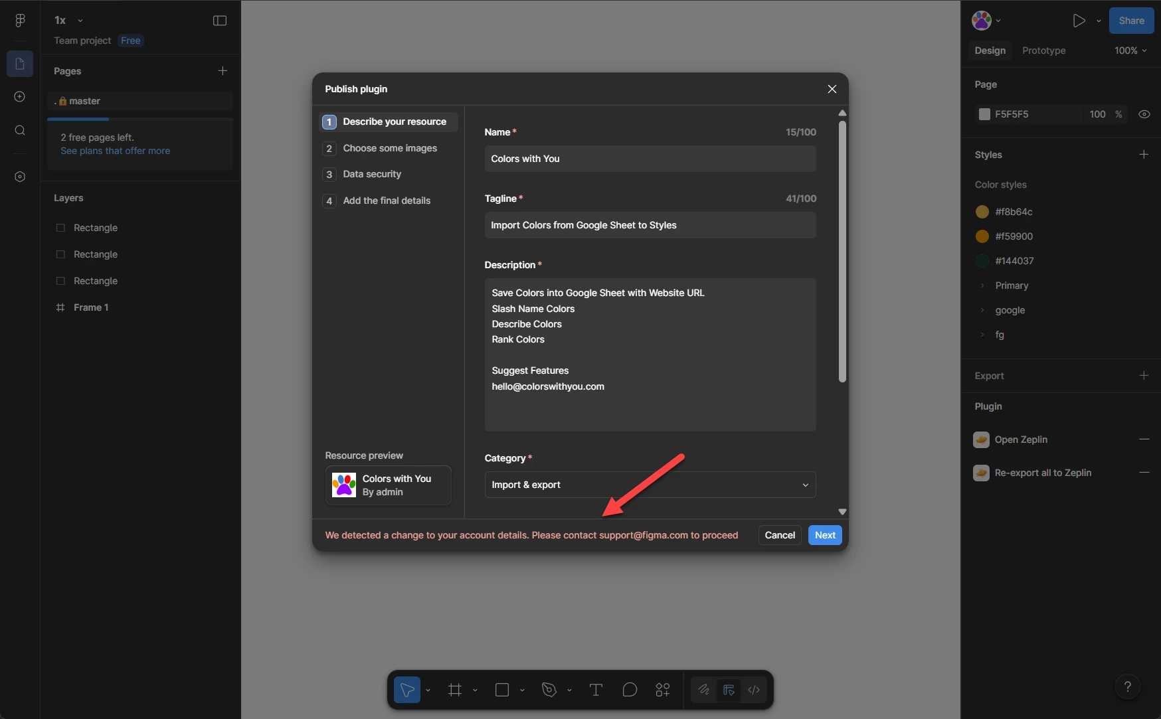1161x719 pixels.
Task: Open See plans that offer more link
Action: [116, 151]
